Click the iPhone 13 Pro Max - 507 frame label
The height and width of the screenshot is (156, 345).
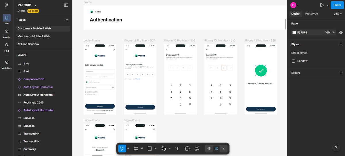[139, 40]
